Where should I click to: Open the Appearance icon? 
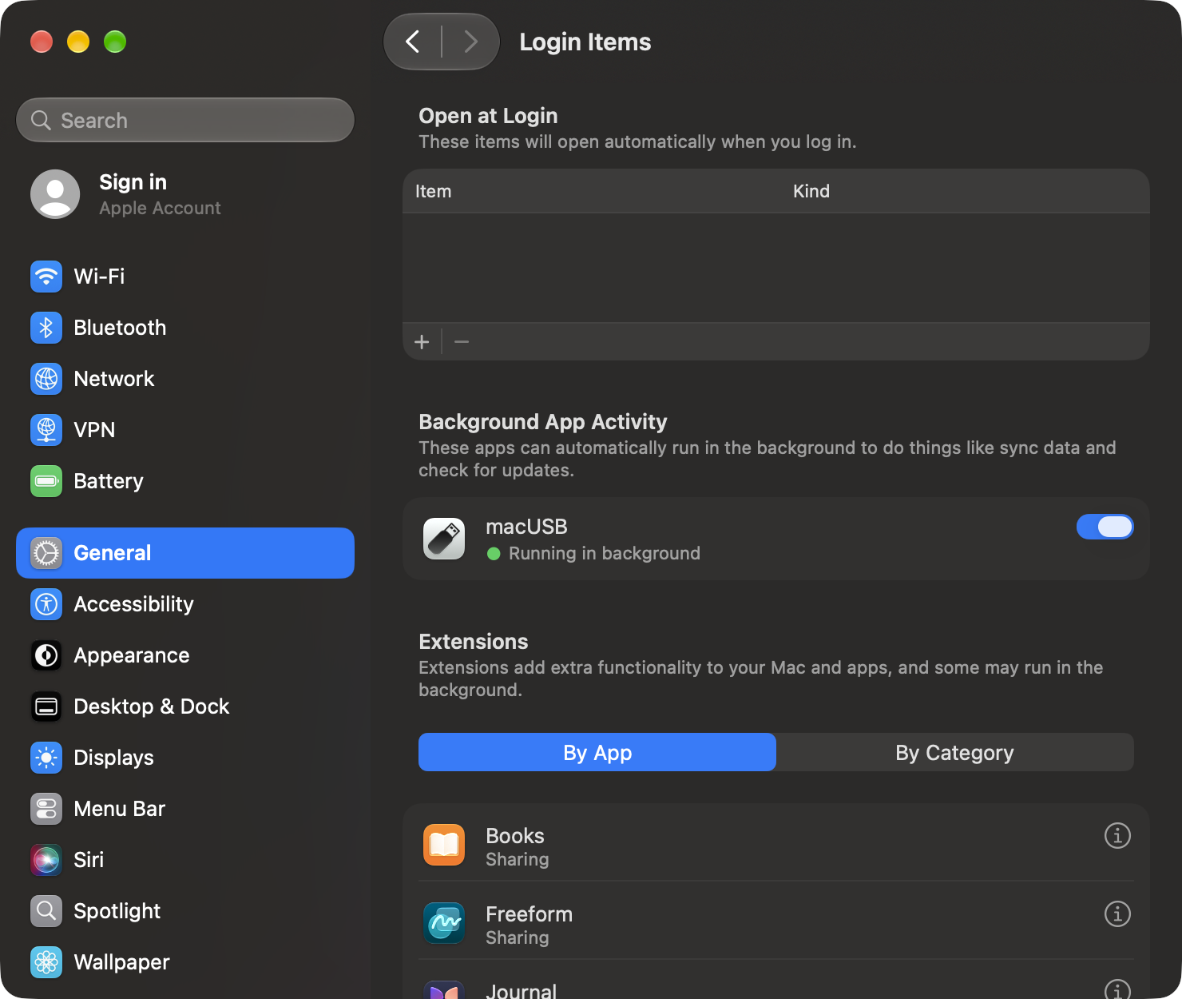[46, 655]
